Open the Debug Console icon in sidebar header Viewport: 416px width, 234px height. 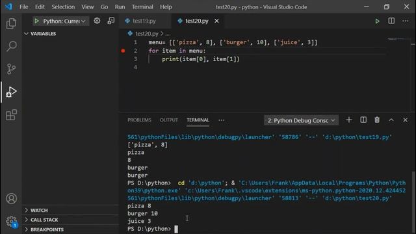pyautogui.click(x=111, y=21)
